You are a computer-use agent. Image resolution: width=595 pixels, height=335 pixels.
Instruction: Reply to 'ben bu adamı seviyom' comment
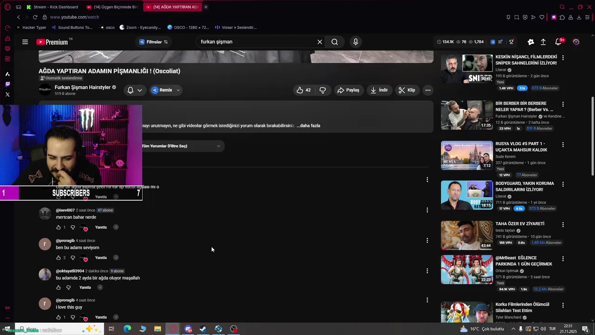coord(101,258)
